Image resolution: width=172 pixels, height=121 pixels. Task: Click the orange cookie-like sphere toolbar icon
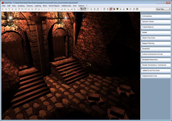(114, 9)
